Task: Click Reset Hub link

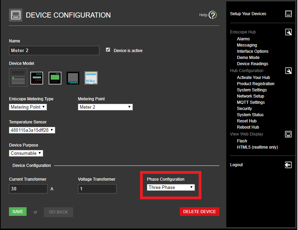Action: [x=247, y=121]
